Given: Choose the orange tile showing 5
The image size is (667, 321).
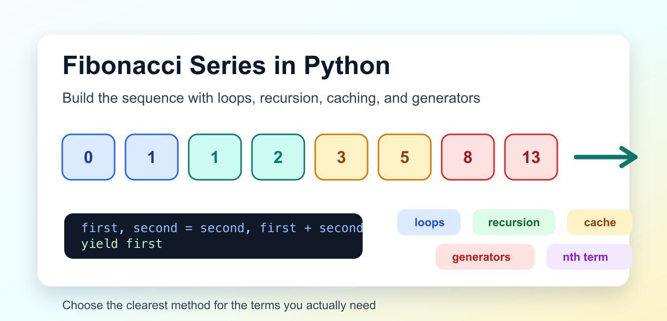Looking at the screenshot, I should tap(405, 157).
